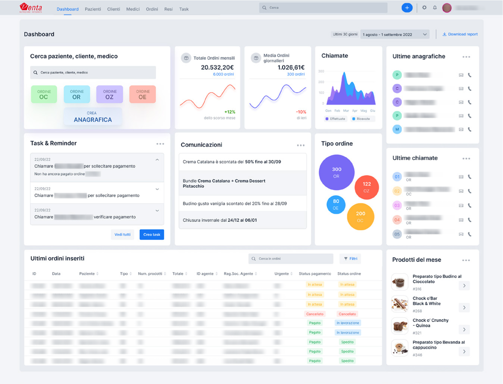
Task: Open the Ordini menu item
Action: (x=152, y=9)
